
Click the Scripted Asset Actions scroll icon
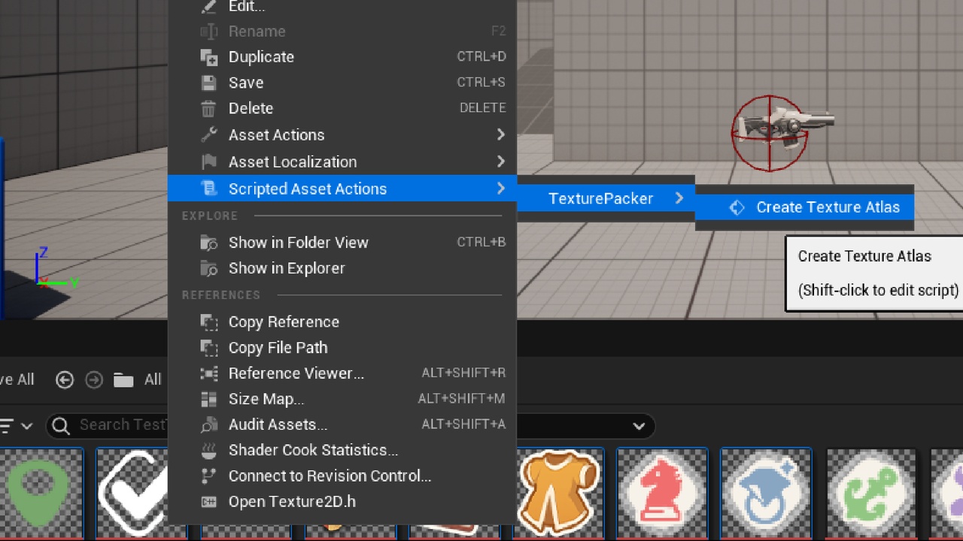pyautogui.click(x=208, y=189)
